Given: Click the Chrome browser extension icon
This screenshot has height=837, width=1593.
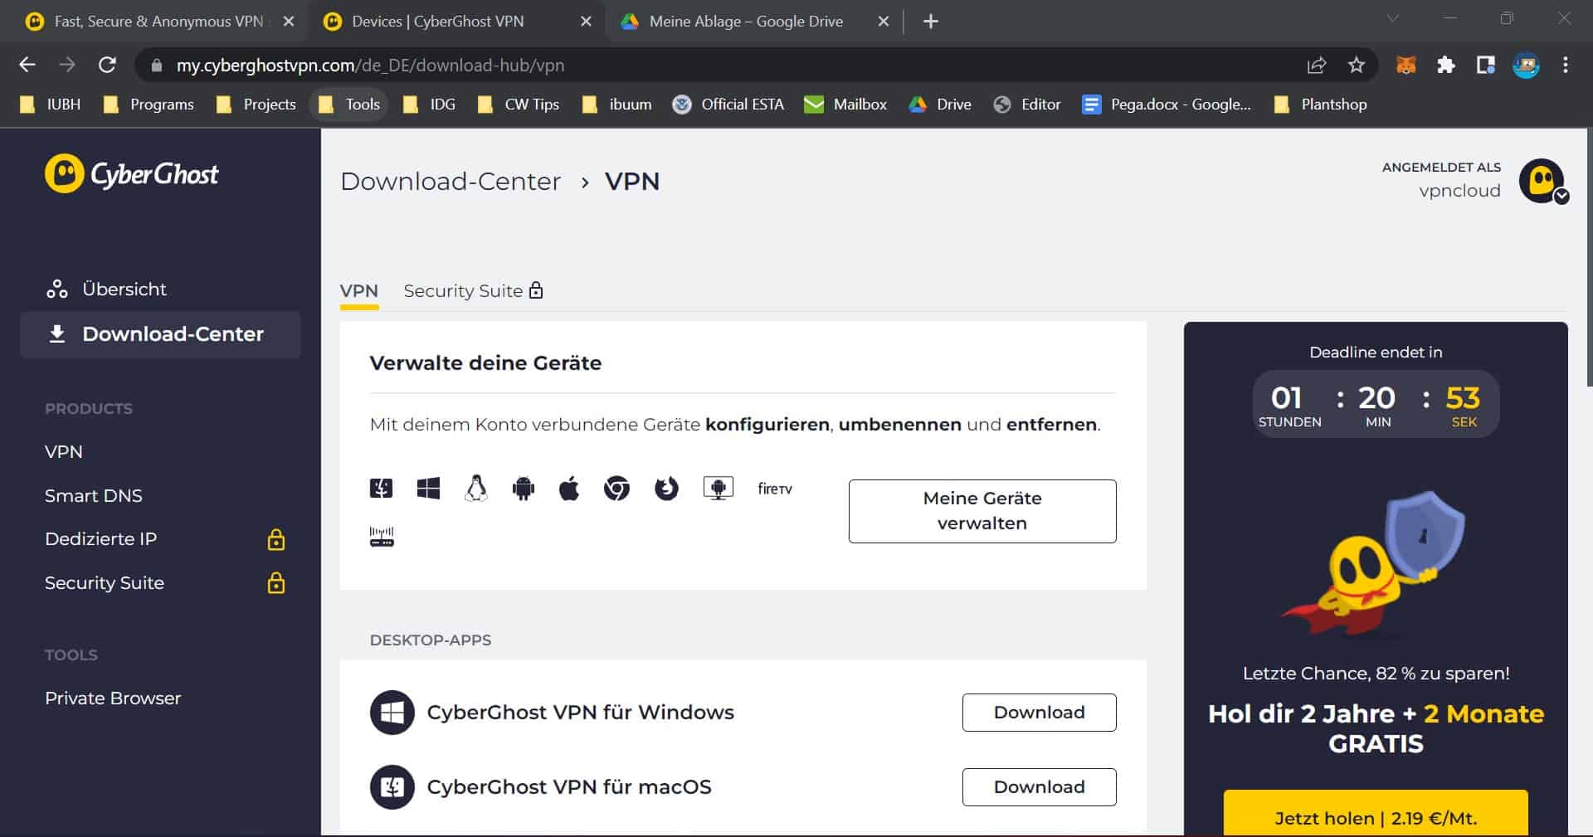Looking at the screenshot, I should point(616,489).
